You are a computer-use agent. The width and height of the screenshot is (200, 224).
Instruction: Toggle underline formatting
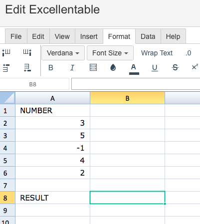point(155,68)
